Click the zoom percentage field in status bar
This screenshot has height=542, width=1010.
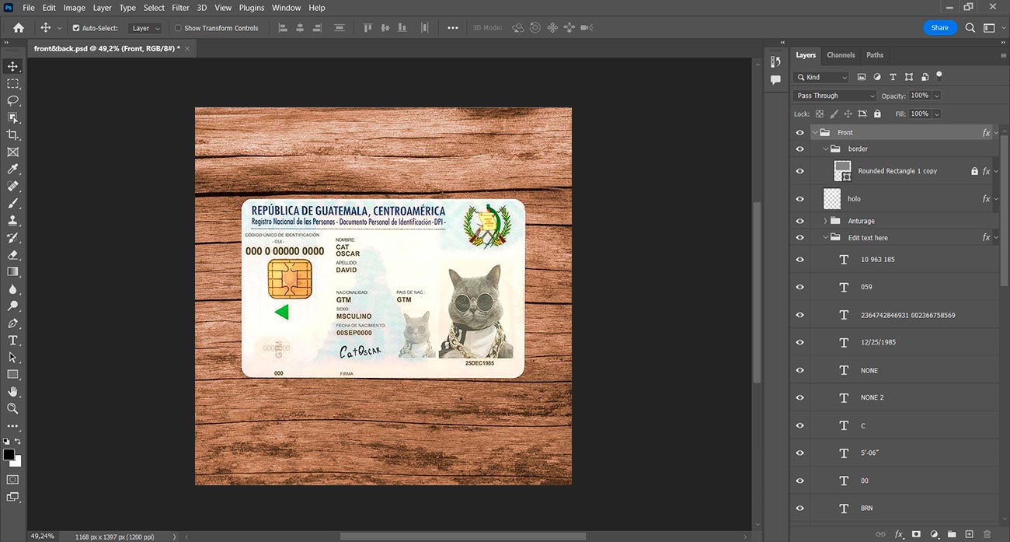[43, 536]
